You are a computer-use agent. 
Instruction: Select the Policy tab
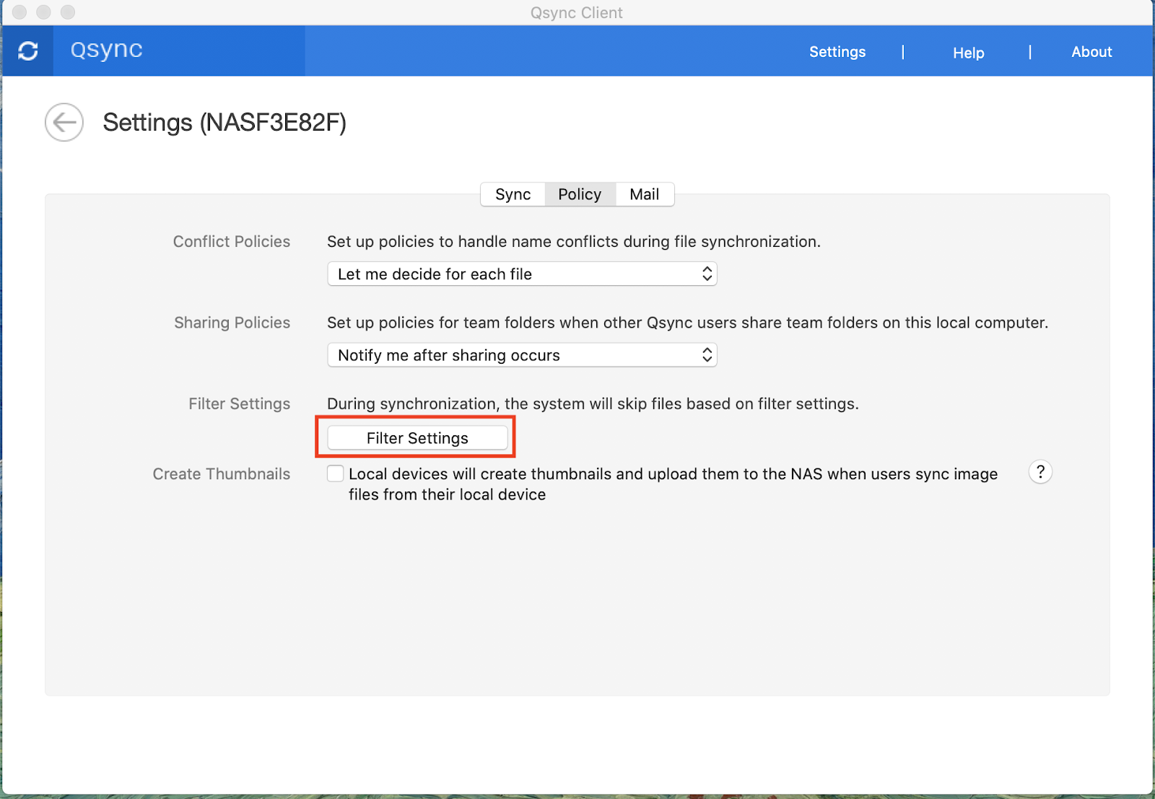click(580, 194)
